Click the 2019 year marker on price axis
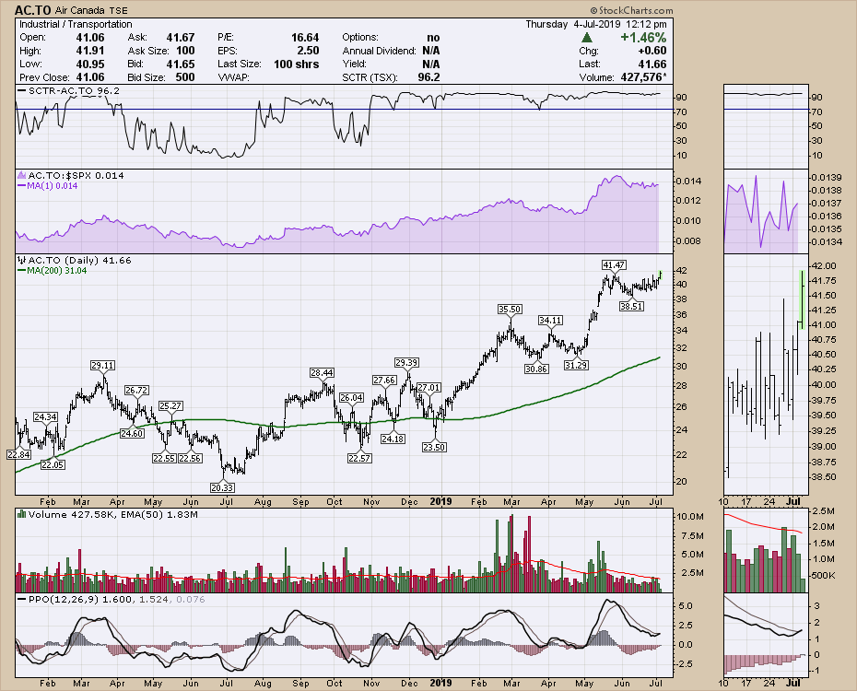 441,501
